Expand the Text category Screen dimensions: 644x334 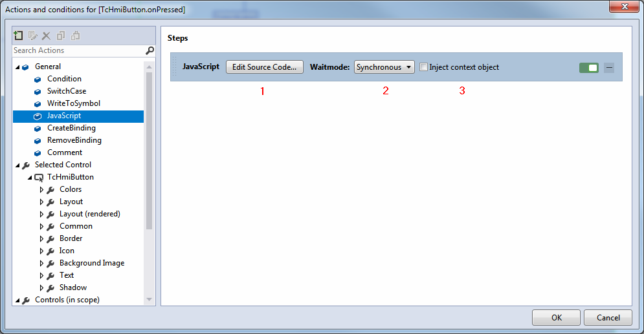click(41, 276)
